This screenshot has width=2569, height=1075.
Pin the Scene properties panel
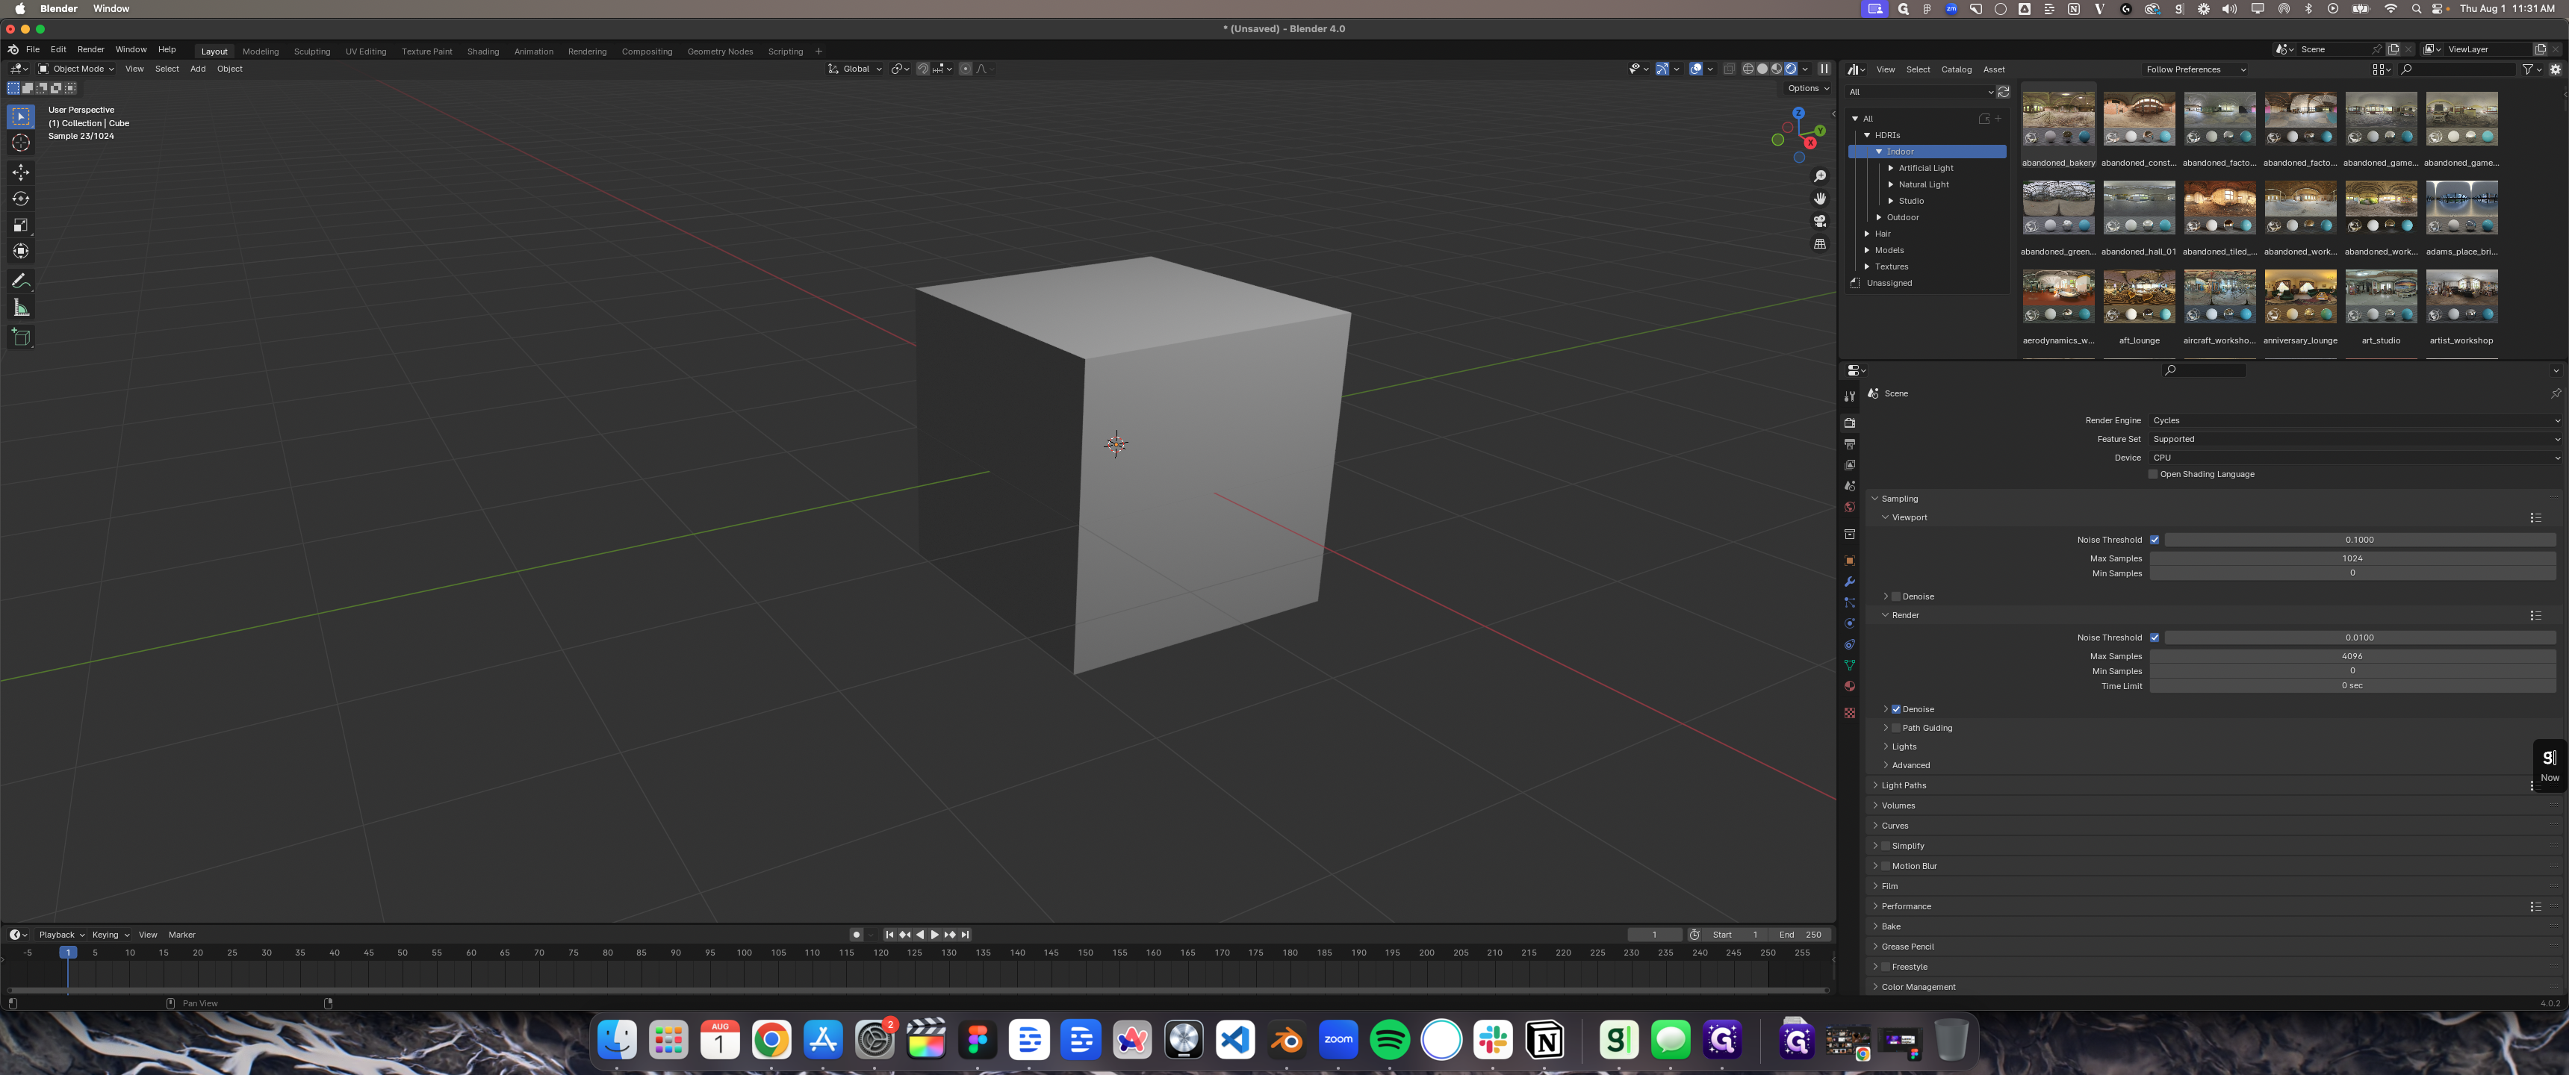(2556, 394)
